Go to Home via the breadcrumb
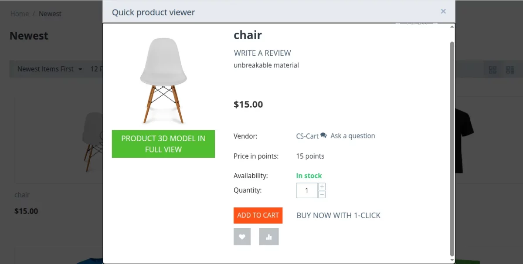Viewport: 523px width, 264px height. [x=19, y=14]
